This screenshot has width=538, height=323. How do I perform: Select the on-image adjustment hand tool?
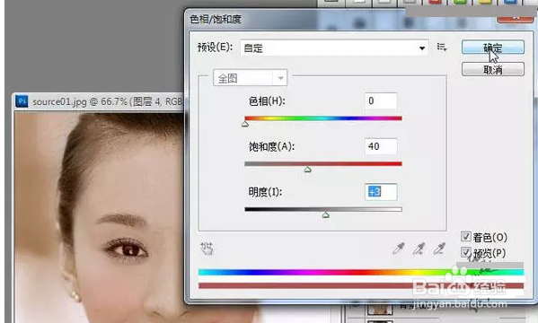point(207,249)
